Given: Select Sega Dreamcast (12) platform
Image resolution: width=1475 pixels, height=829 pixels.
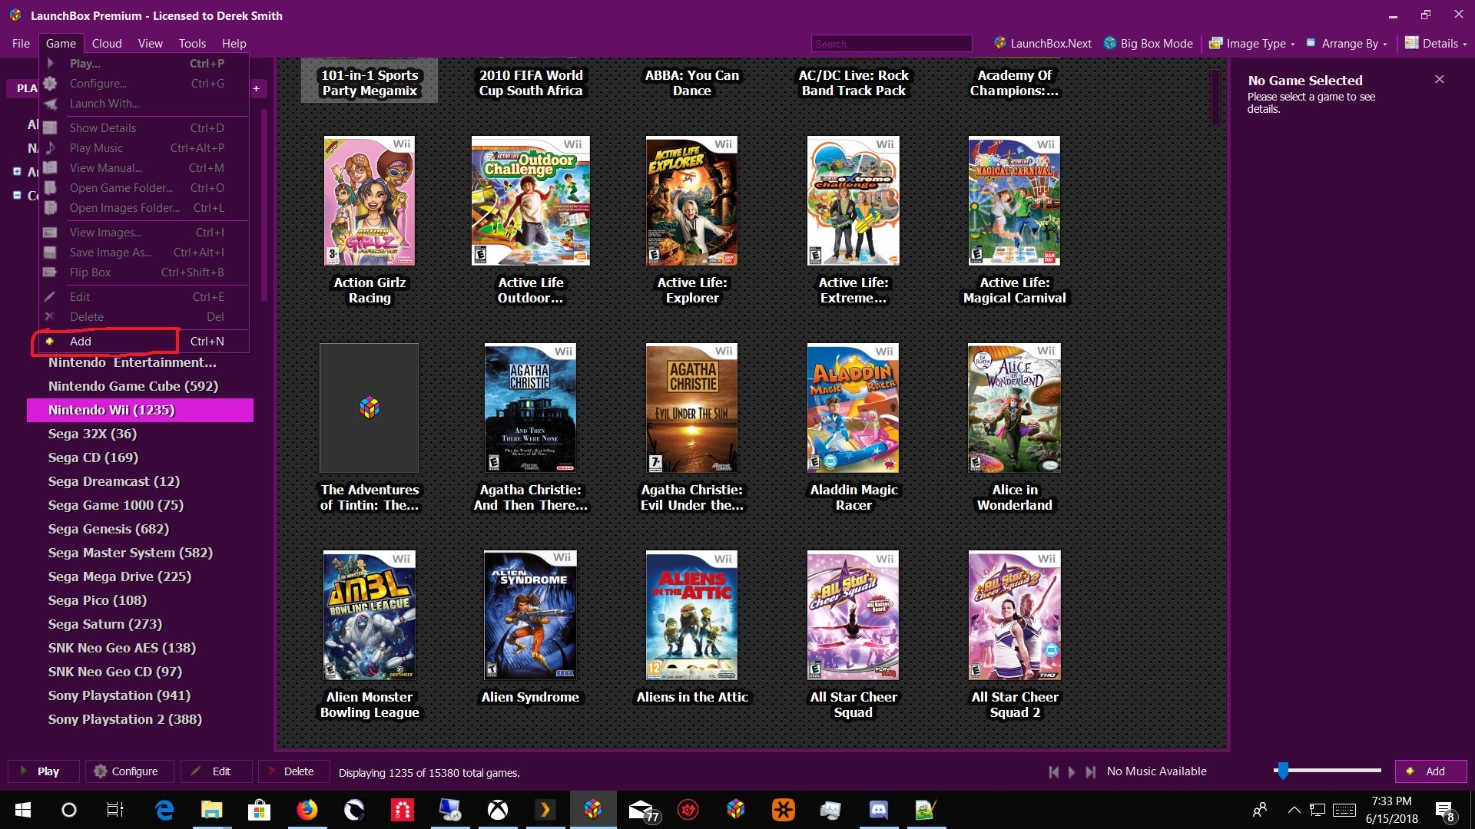Looking at the screenshot, I should point(114,481).
